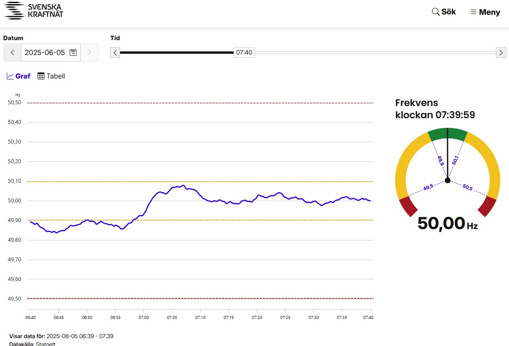Screen dimensions: 509x346
Task: Click the 07:00 mark on chart axis
Action: [x=144, y=317]
